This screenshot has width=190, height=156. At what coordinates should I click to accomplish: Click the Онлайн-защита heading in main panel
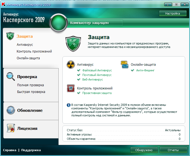coord(143,65)
